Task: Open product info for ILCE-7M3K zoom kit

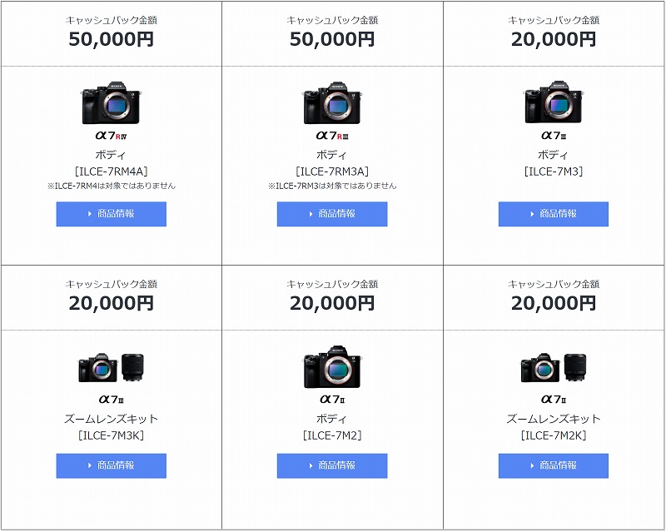Action: pyautogui.click(x=111, y=465)
